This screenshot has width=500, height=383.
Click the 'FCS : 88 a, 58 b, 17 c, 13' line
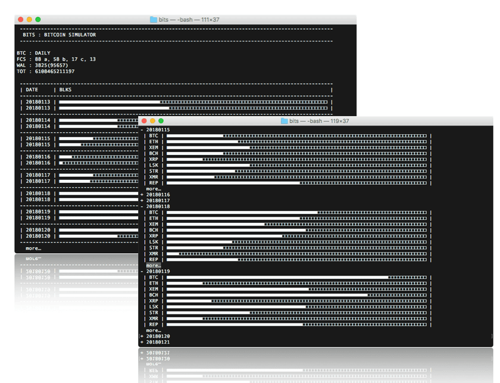(x=56, y=59)
